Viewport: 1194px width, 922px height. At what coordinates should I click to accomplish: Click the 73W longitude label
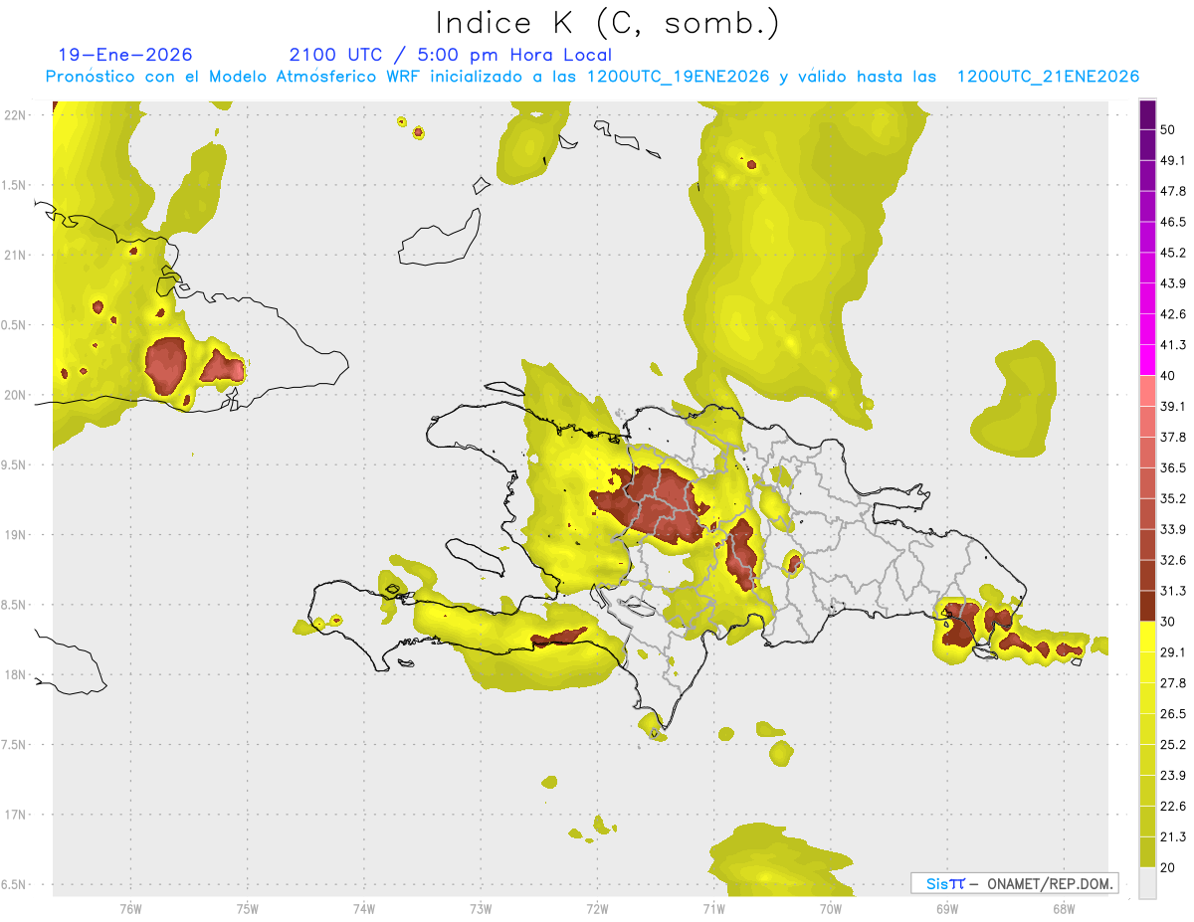(481, 908)
